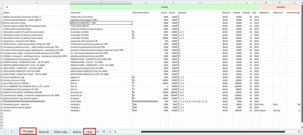Image resolution: width=303 pixels, height=135 pixels.
Task: Open the hidden sheets ellipsis menu
Action: coord(98,132)
